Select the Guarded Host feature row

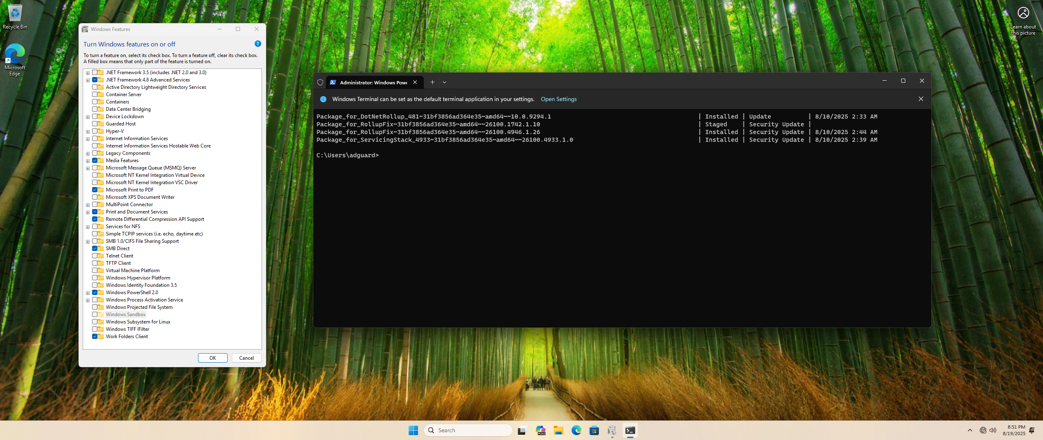(x=121, y=124)
